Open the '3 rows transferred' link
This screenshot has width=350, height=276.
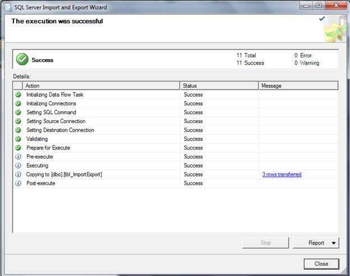click(x=282, y=174)
